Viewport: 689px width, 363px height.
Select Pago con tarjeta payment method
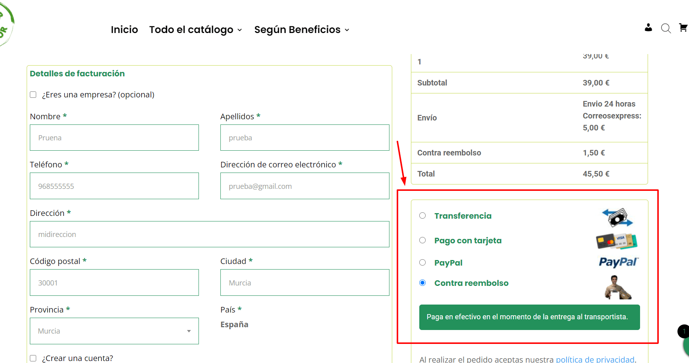[422, 240]
